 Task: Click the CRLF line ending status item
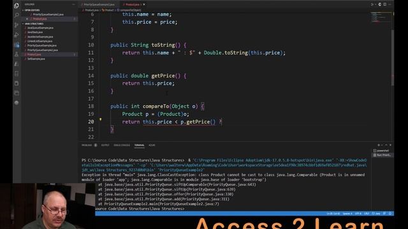[367, 214]
